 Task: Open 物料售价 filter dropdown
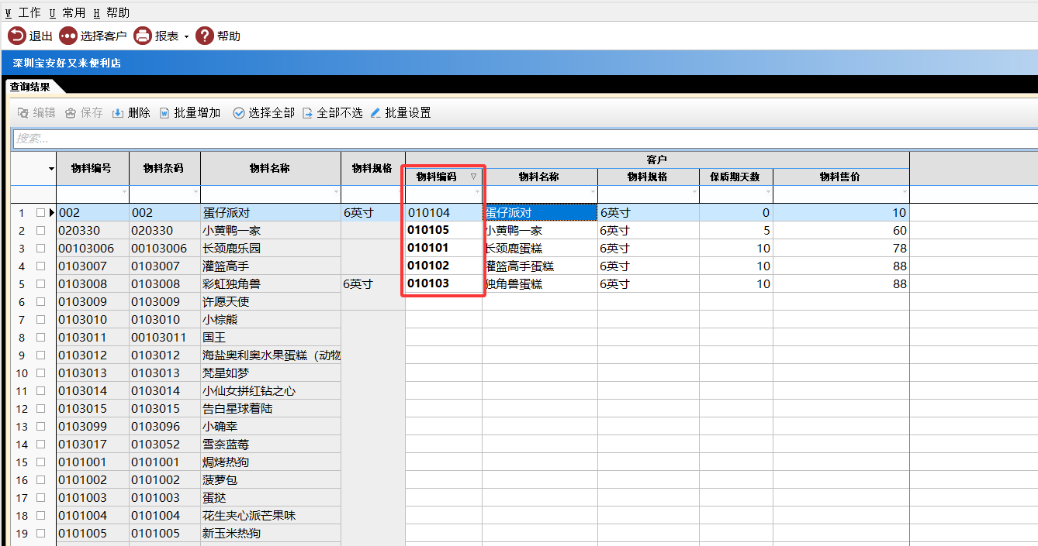tap(905, 192)
